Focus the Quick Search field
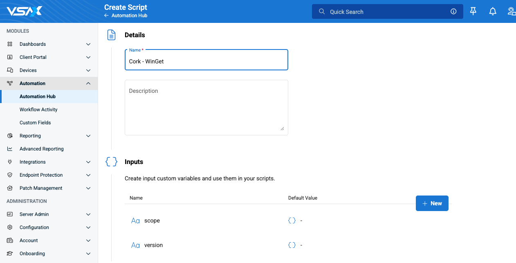This screenshot has height=263, width=516. pos(387,11)
